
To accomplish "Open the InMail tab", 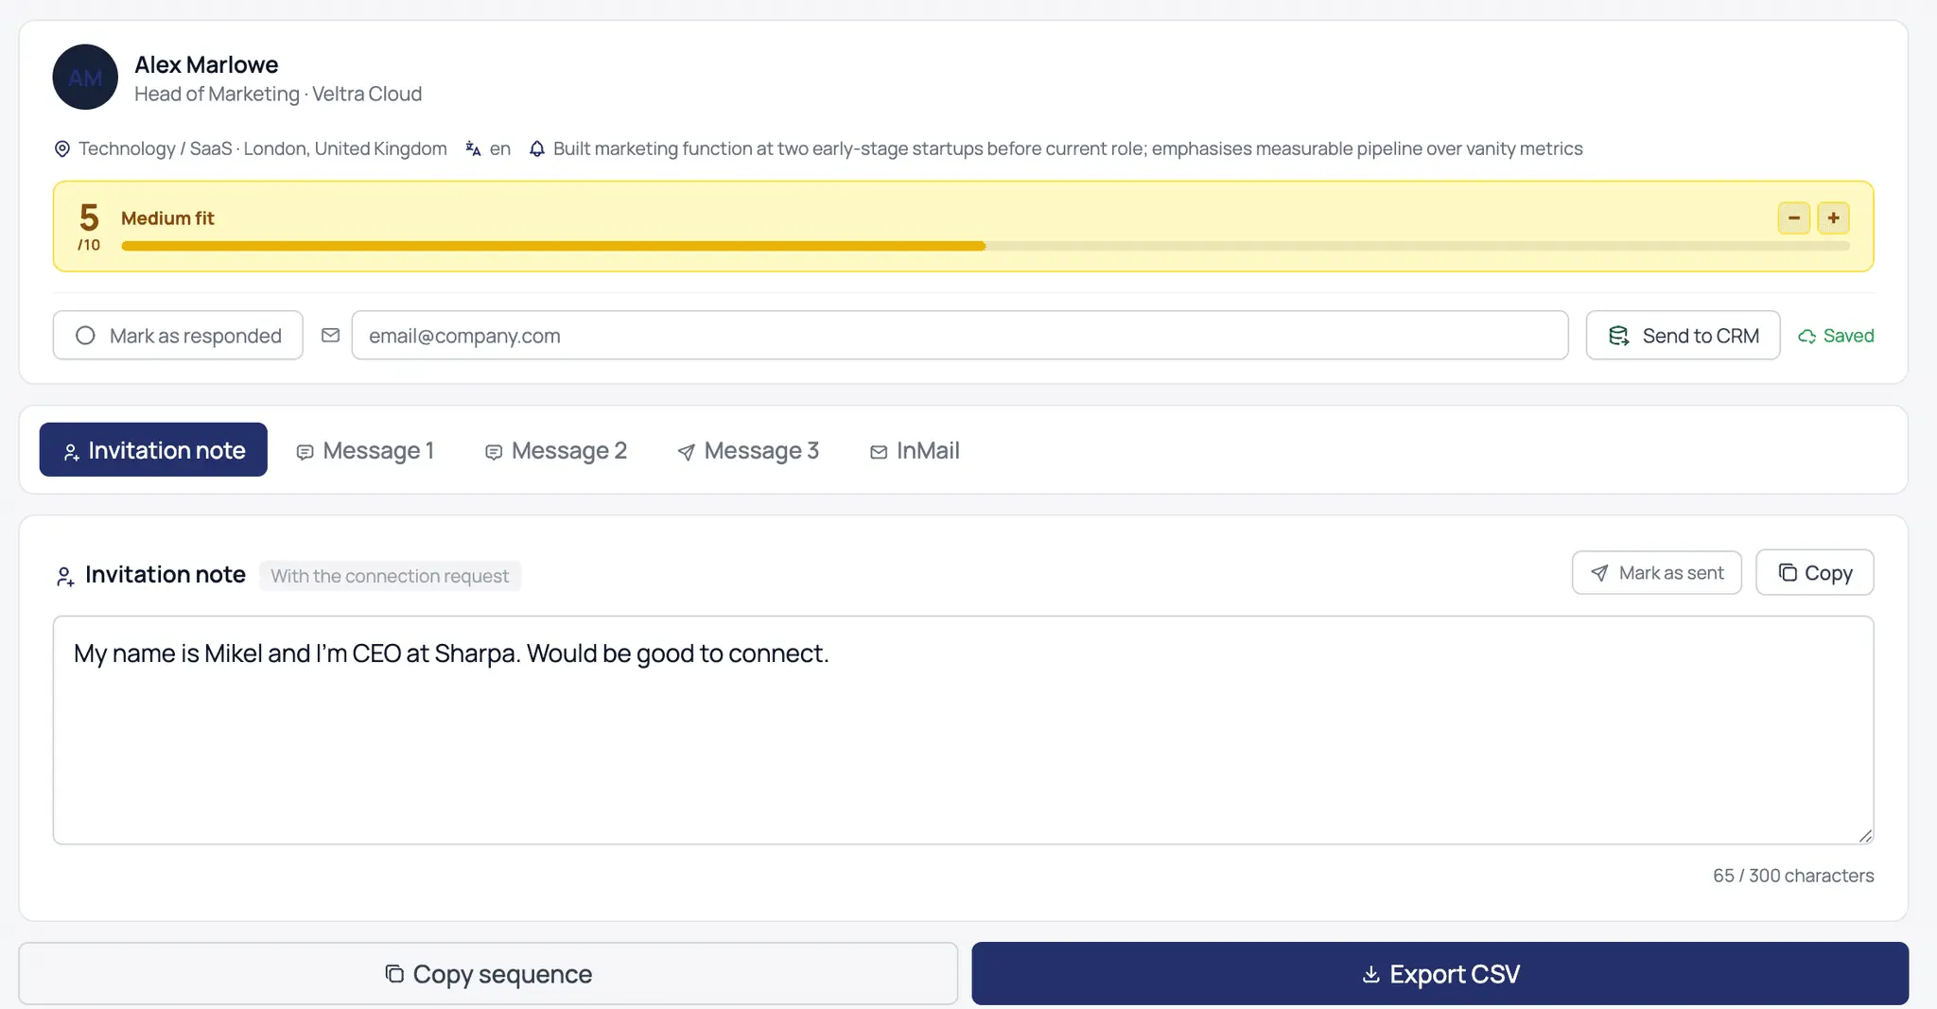I will (915, 450).
